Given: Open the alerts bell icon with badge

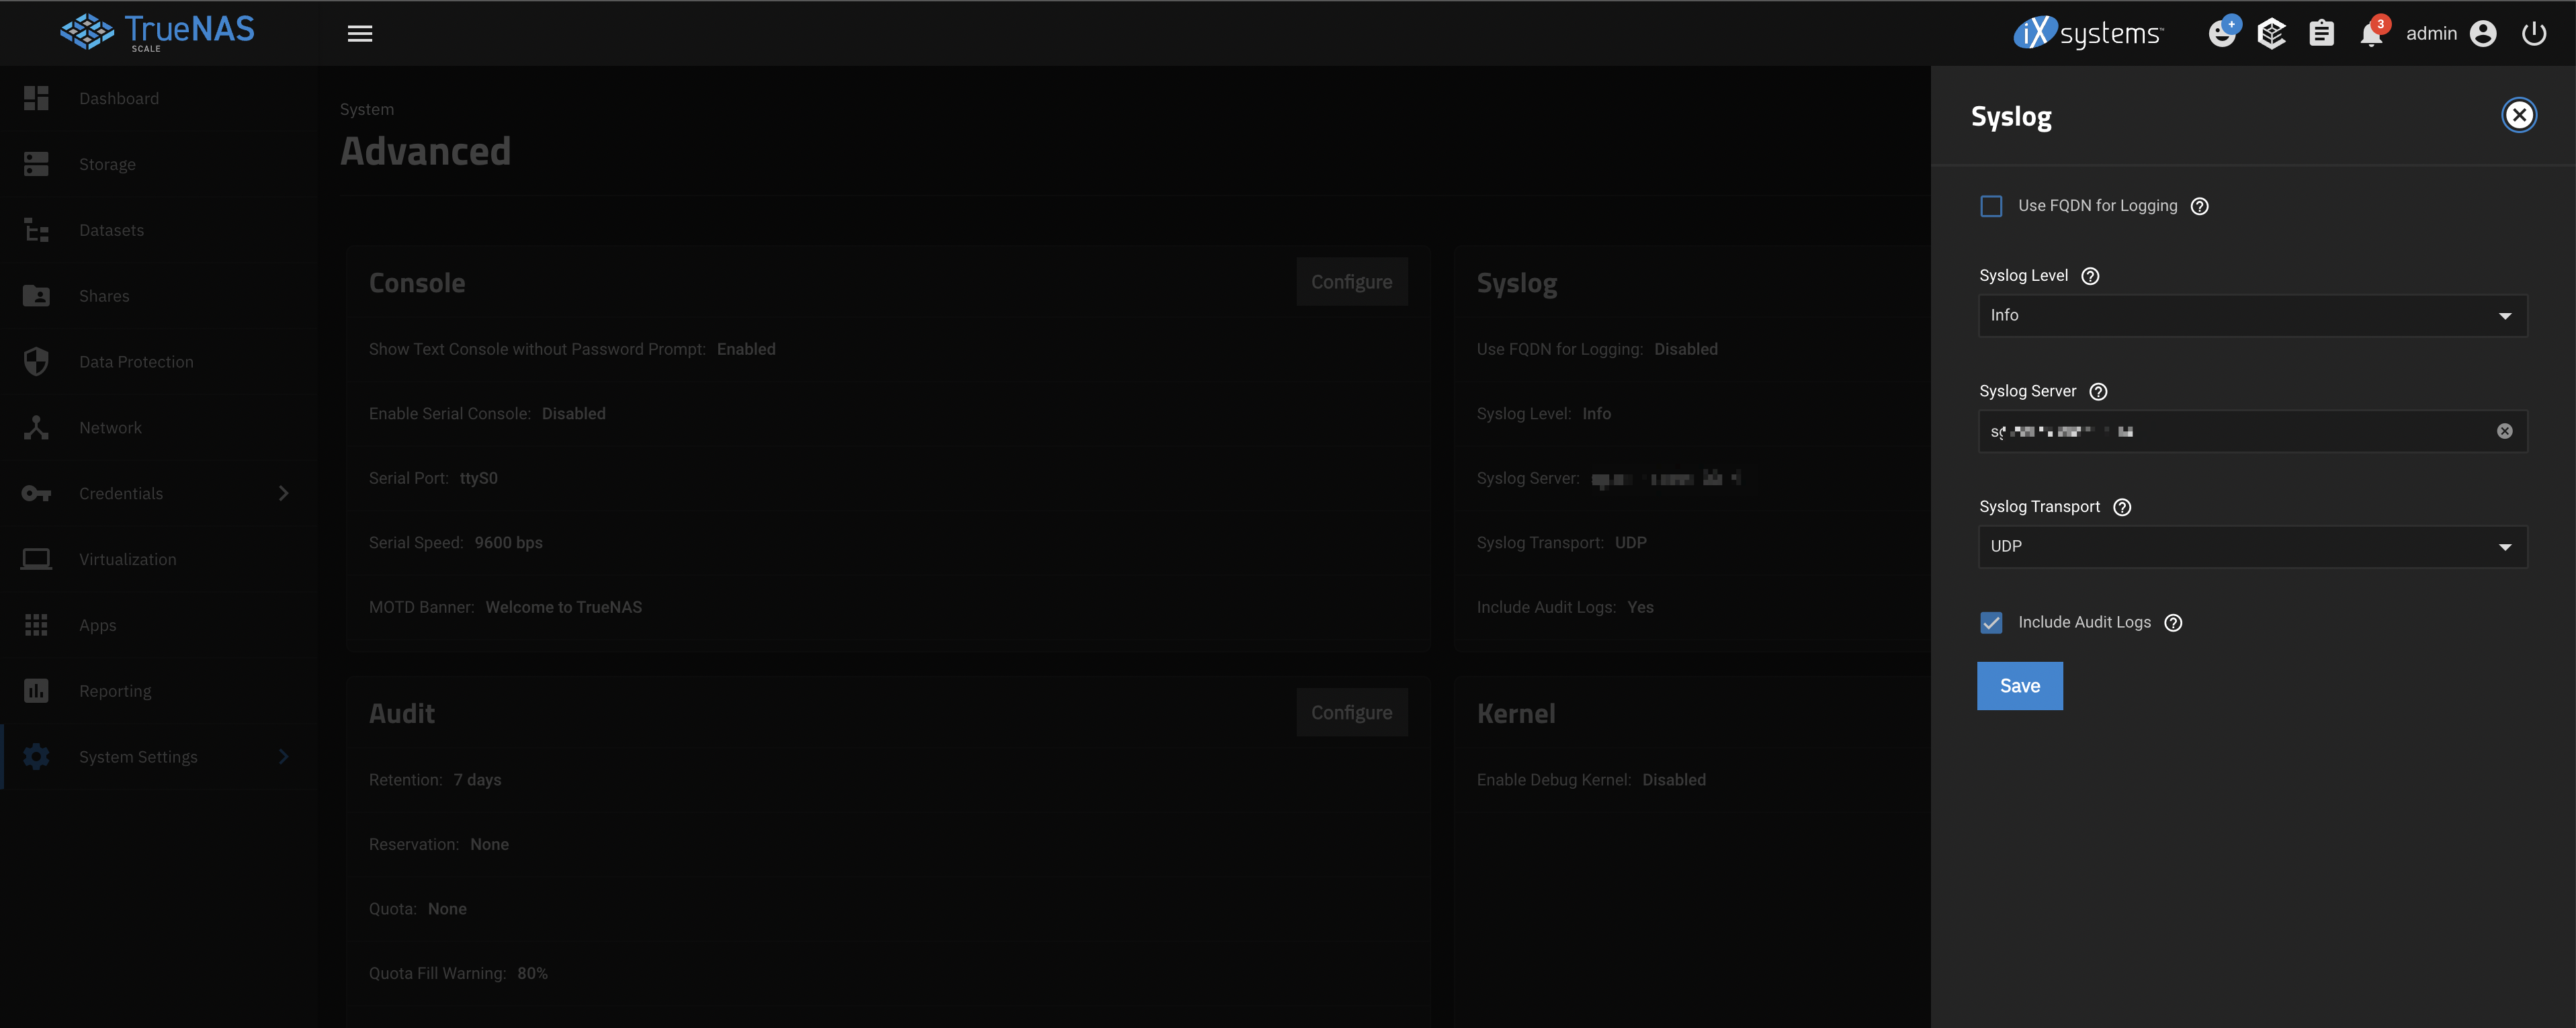Looking at the screenshot, I should (2371, 34).
